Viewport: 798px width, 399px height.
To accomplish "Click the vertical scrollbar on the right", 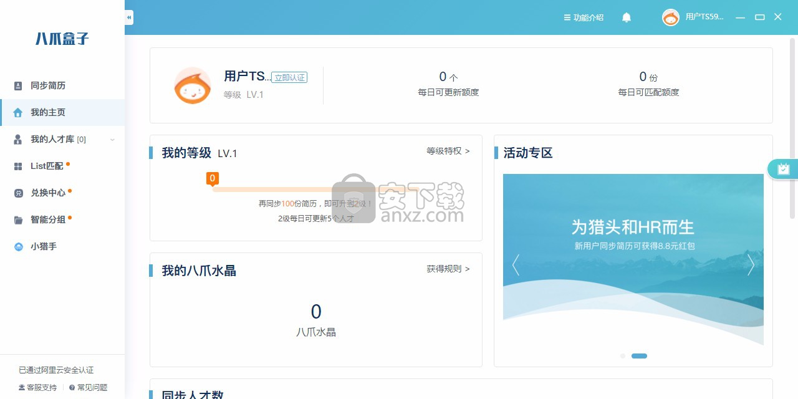I will 793,128.
